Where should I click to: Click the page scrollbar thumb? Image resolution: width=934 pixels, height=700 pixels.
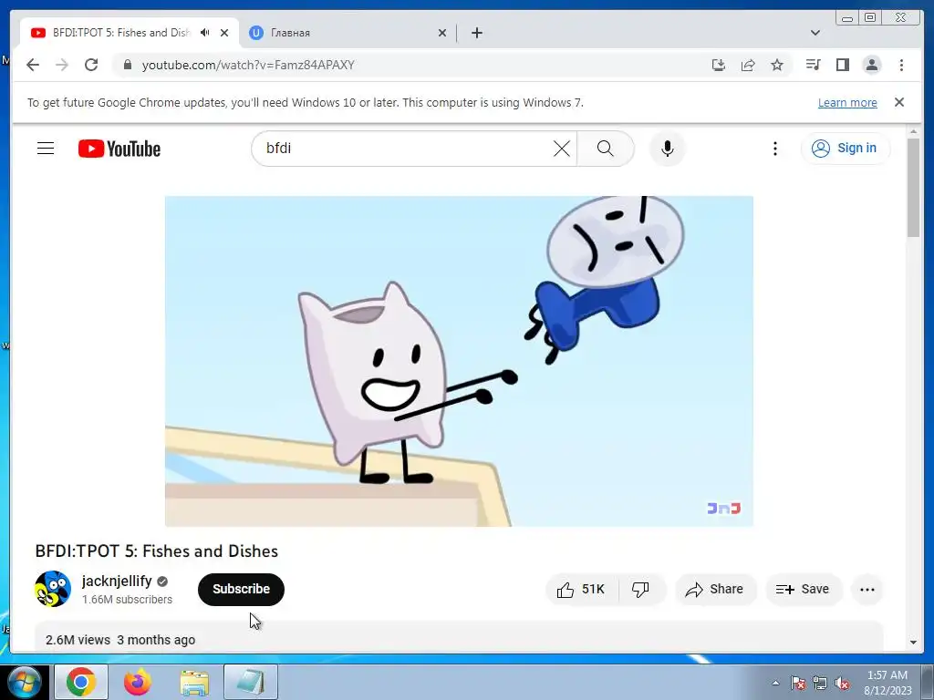913,188
